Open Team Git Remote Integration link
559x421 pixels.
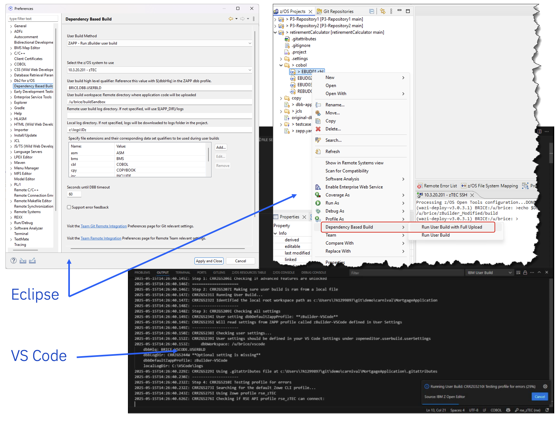tap(104, 226)
